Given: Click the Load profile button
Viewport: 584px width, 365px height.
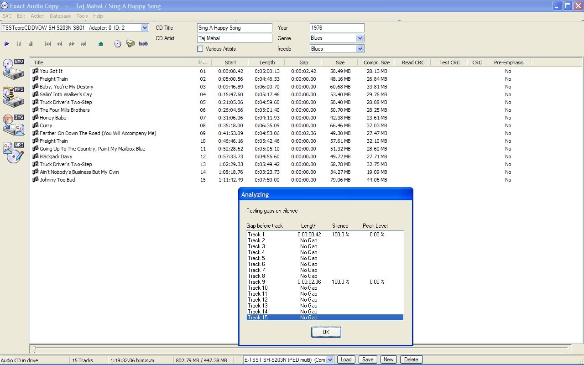Looking at the screenshot, I should click(x=346, y=360).
